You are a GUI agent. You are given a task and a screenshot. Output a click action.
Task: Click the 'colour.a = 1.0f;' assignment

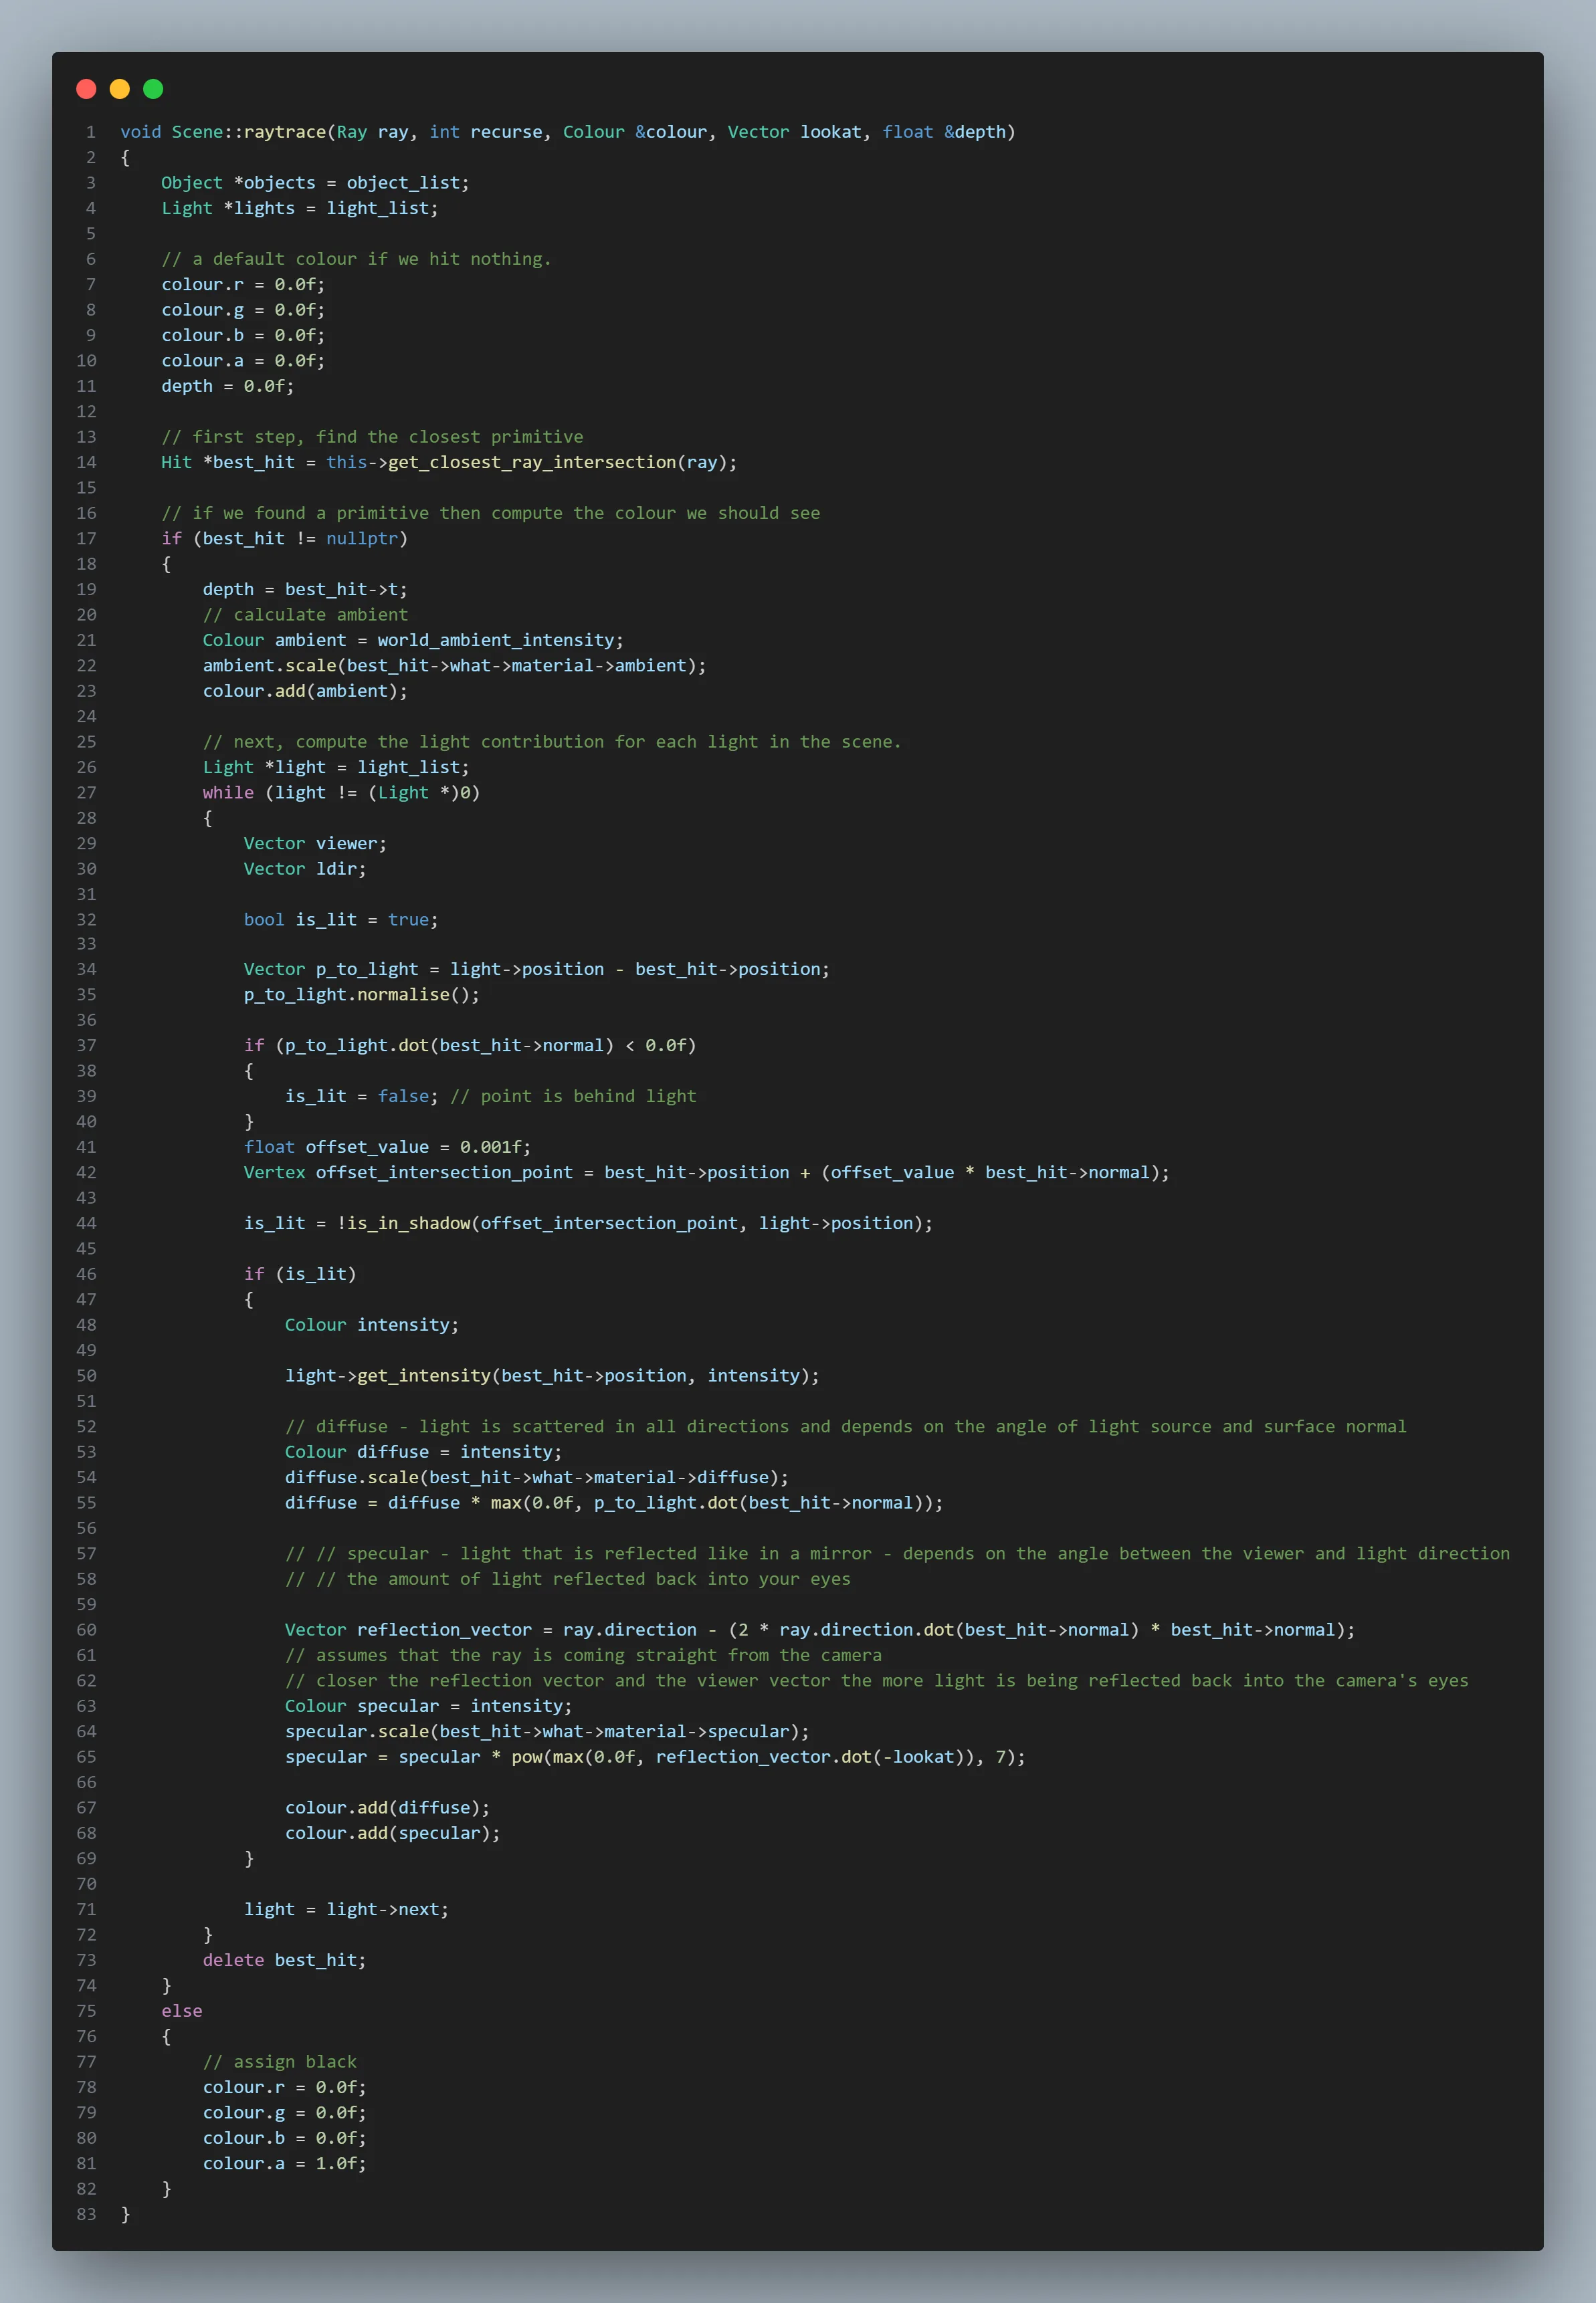pyautogui.click(x=284, y=2163)
